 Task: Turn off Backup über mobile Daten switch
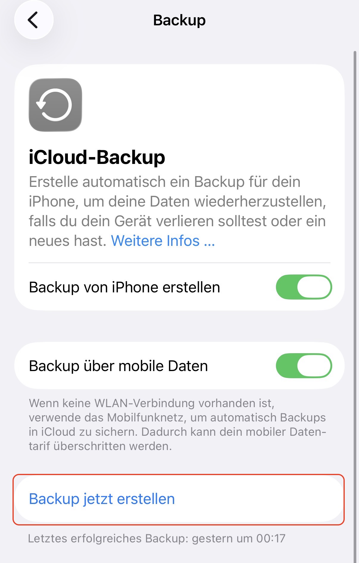click(x=304, y=366)
